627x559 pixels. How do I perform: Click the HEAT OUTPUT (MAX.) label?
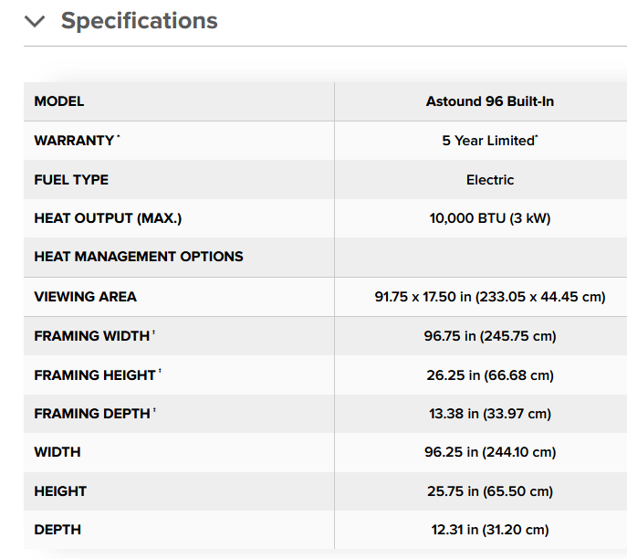[108, 218]
